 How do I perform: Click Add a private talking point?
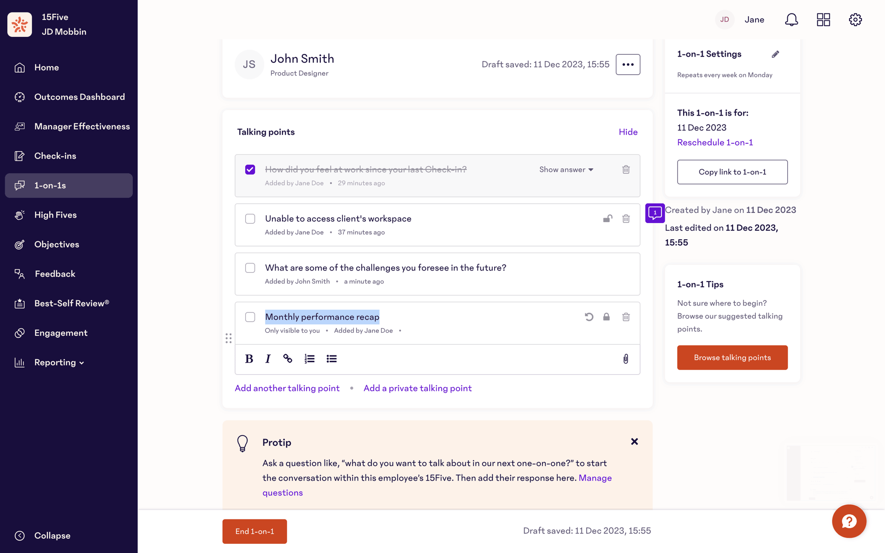click(418, 388)
